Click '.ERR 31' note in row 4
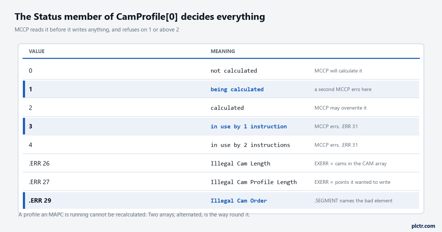Image resolution: width=442 pixels, height=232 pixels. tap(336, 145)
